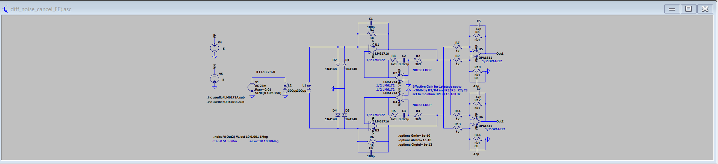Select resistor R12 symbol
Screen dimensions: 718x164
point(478,104)
